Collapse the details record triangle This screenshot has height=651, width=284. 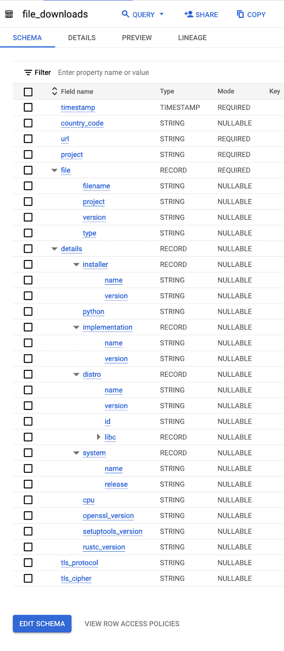point(55,249)
